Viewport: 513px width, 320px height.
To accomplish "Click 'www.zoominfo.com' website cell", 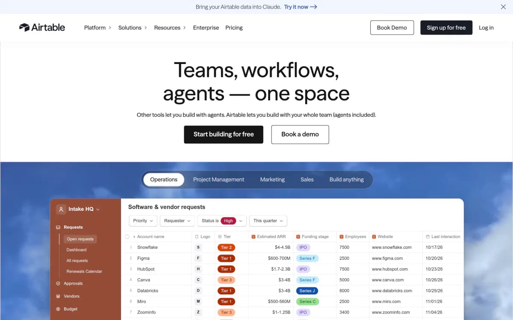I will point(391,312).
